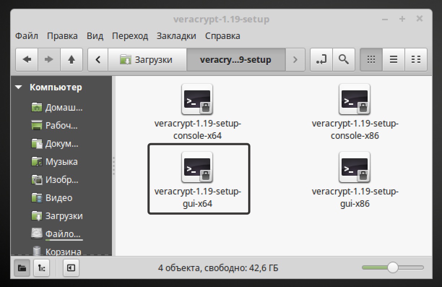Collapse the Компьютер sidebar section
Viewport: 442px width, 287px height.
click(19, 87)
